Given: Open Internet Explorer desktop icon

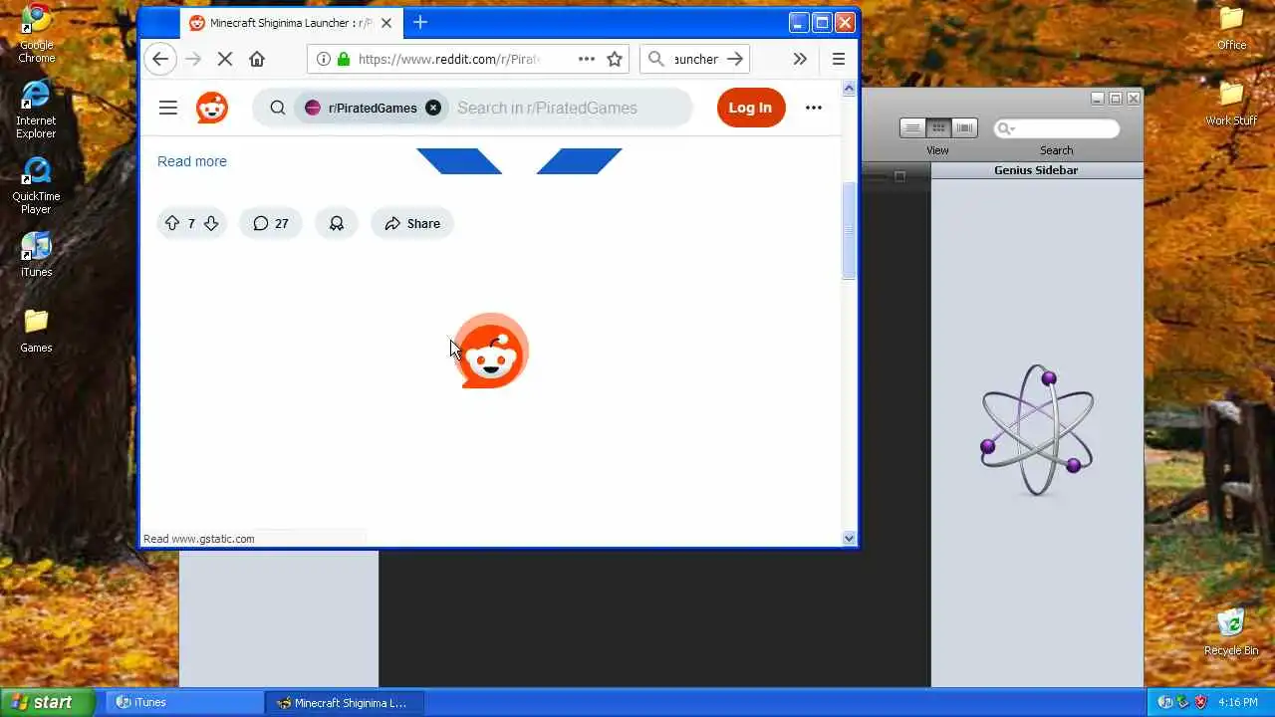Looking at the screenshot, I should coord(36,109).
